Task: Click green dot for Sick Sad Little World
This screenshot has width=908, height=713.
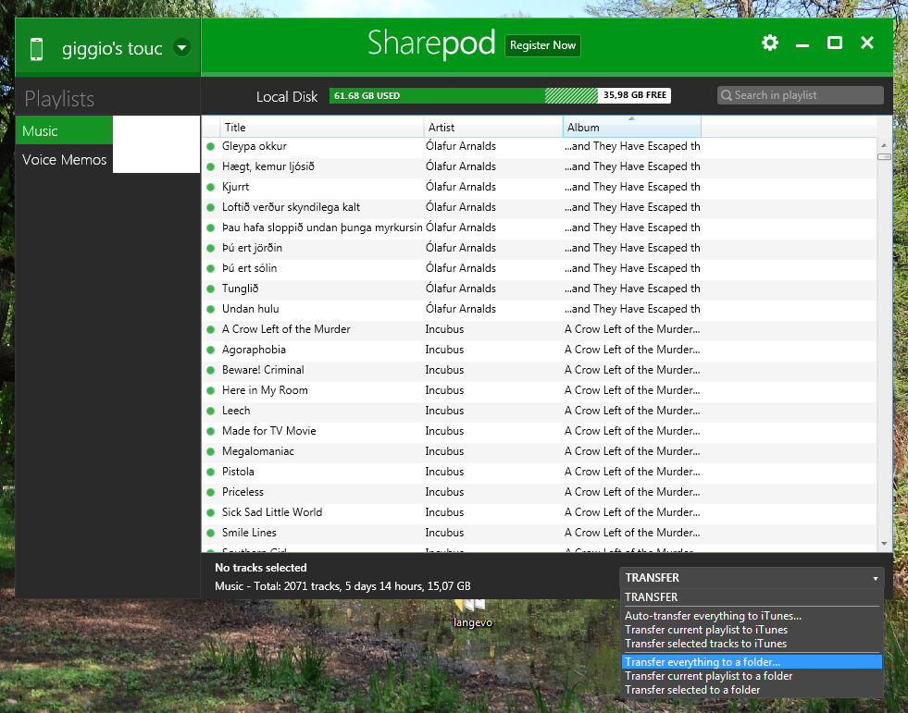Action: (x=211, y=512)
